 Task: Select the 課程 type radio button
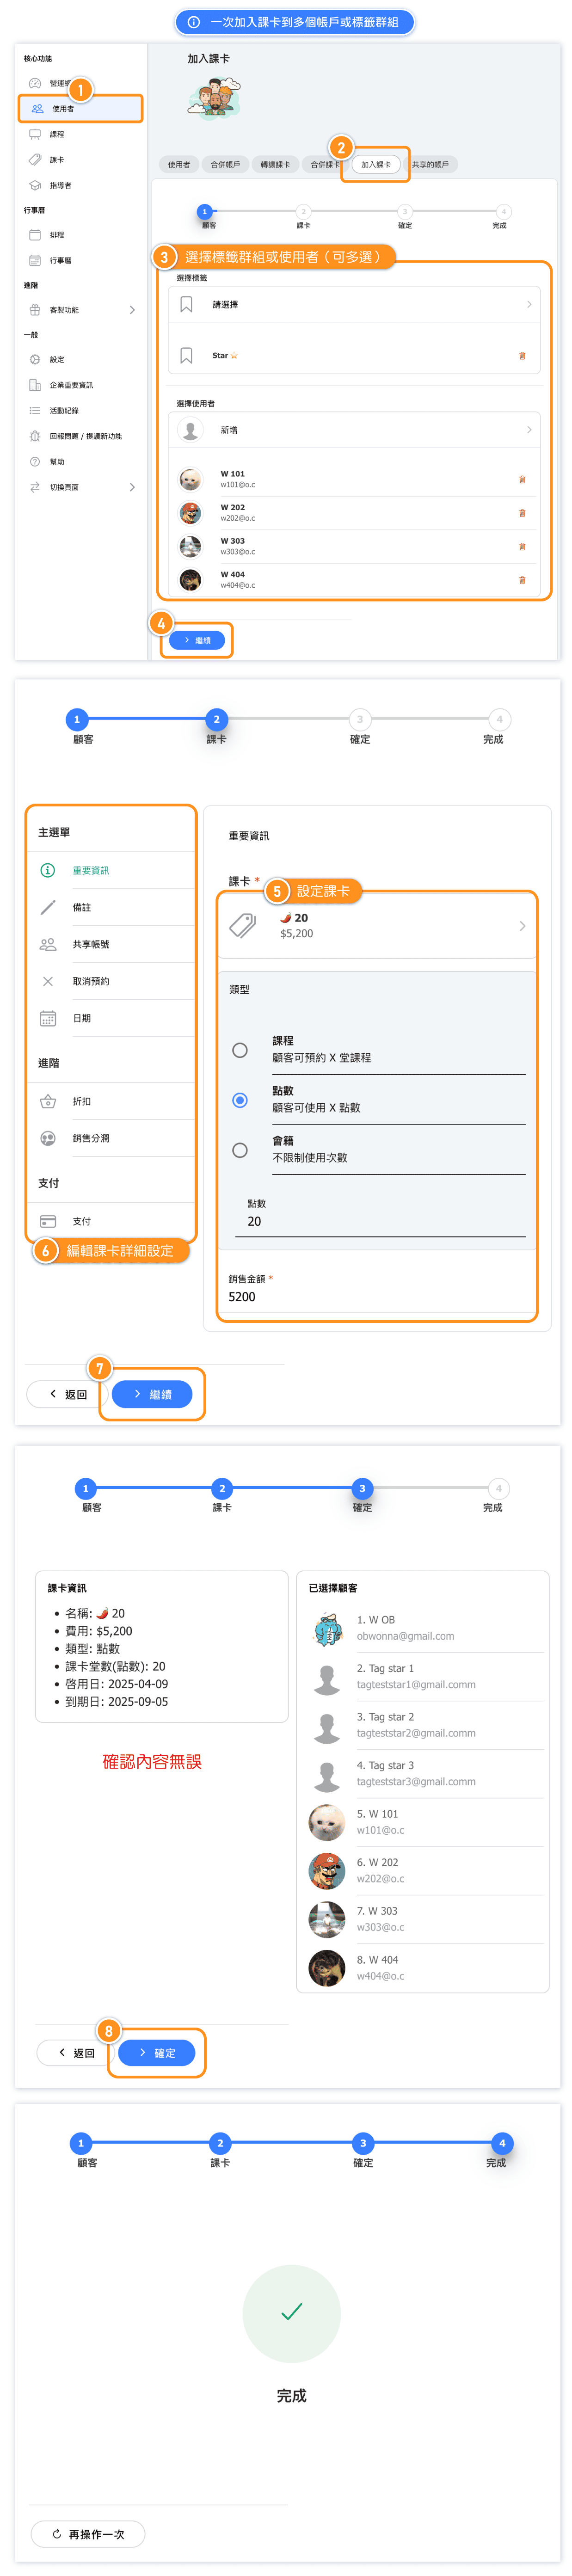240,1050
